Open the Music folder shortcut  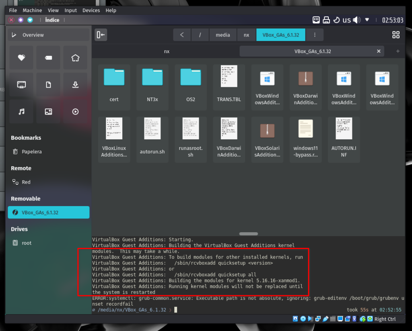pyautogui.click(x=22, y=112)
